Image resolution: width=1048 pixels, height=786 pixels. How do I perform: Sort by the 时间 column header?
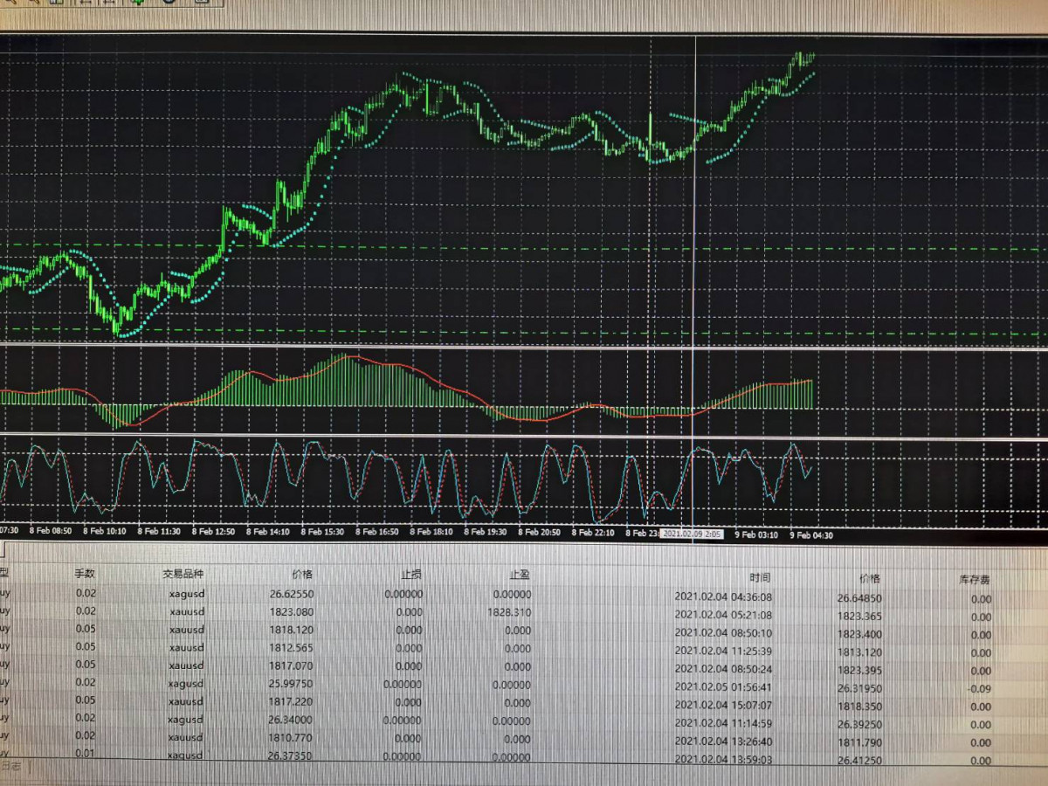(x=760, y=577)
